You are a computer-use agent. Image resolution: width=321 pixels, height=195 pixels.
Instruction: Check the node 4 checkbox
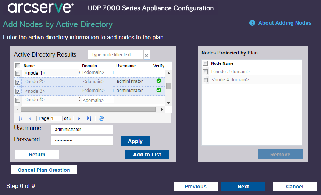18,100
